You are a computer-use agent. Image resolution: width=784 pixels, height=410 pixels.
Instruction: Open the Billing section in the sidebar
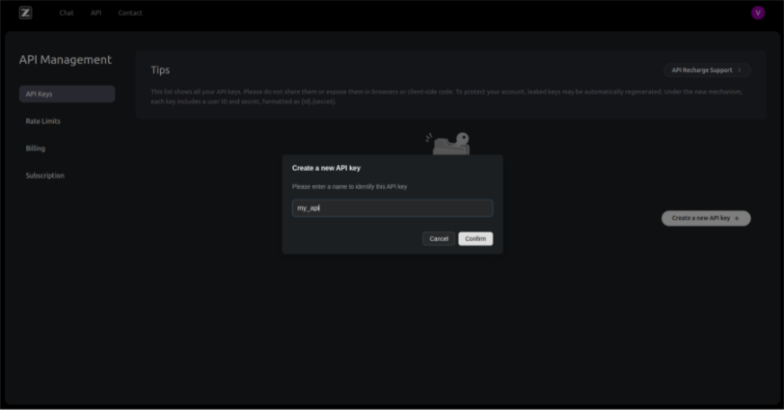(36, 148)
